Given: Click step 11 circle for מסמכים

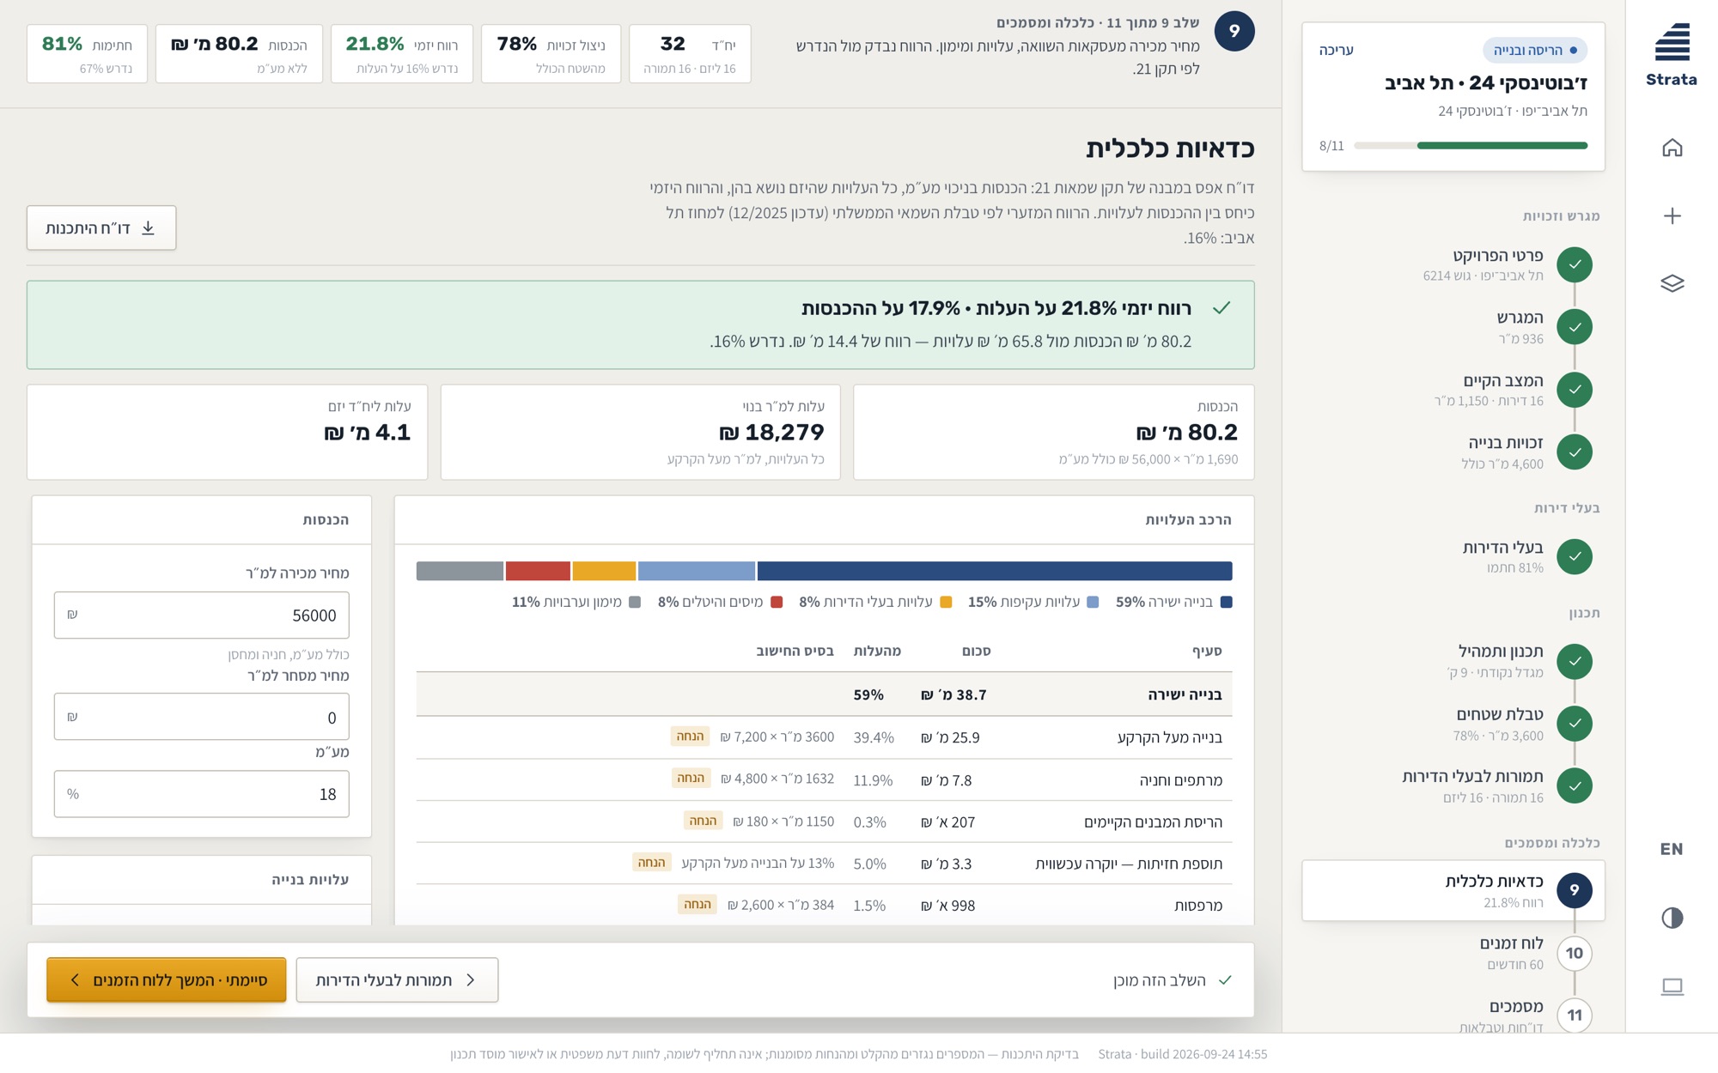Looking at the screenshot, I should pyautogui.click(x=1575, y=1015).
